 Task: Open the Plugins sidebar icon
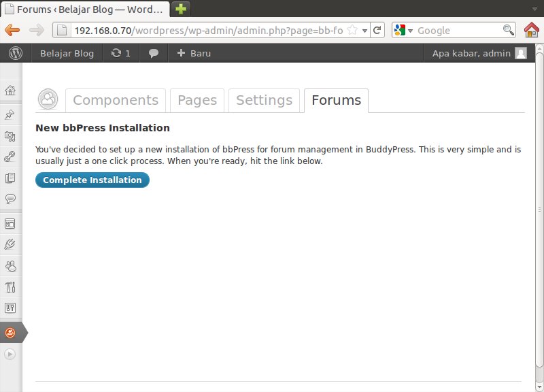[10, 244]
